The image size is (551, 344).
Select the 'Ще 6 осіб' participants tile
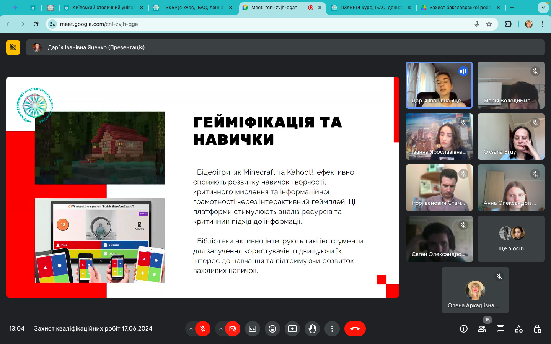[511, 239]
